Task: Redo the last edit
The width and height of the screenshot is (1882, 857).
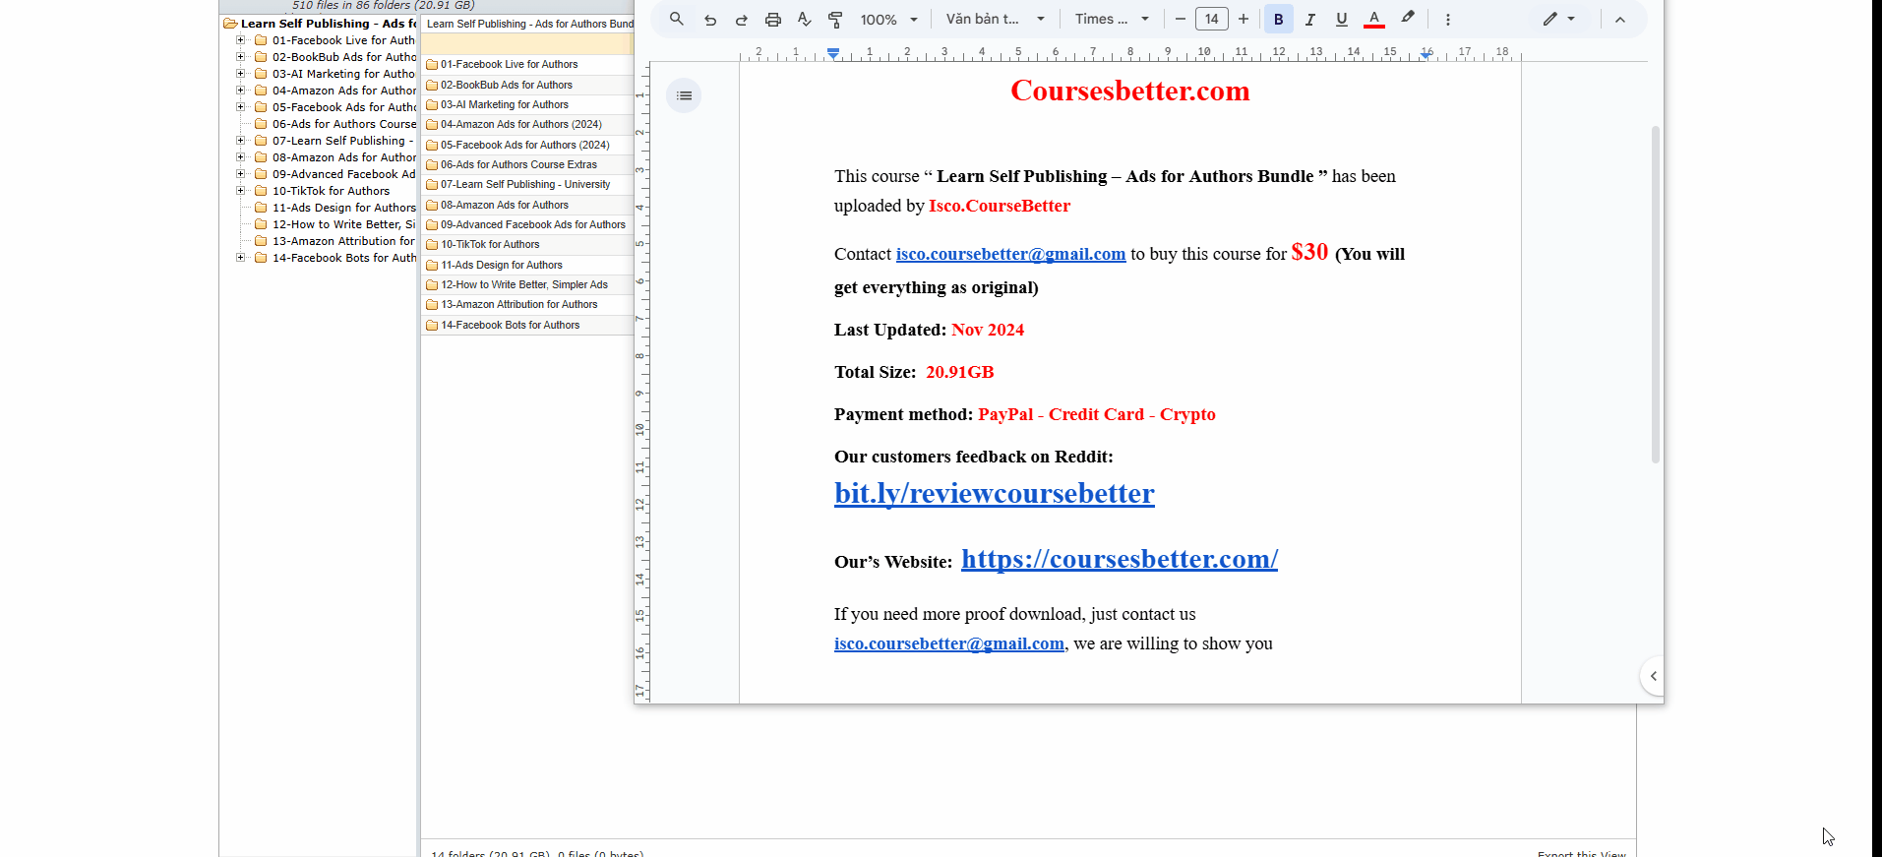Action: 741,19
